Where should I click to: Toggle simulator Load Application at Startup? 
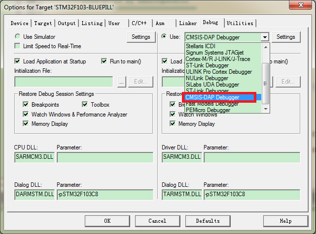coord(17,61)
